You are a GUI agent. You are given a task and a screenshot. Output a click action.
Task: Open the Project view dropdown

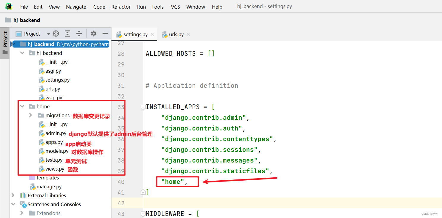48,34
